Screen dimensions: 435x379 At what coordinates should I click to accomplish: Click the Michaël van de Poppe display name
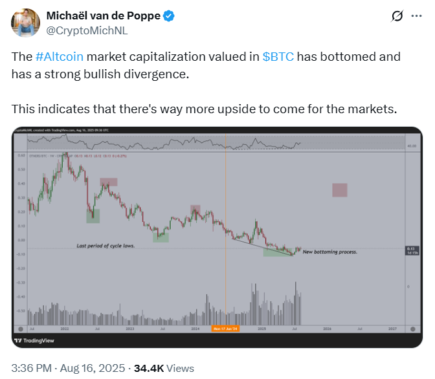[104, 16]
